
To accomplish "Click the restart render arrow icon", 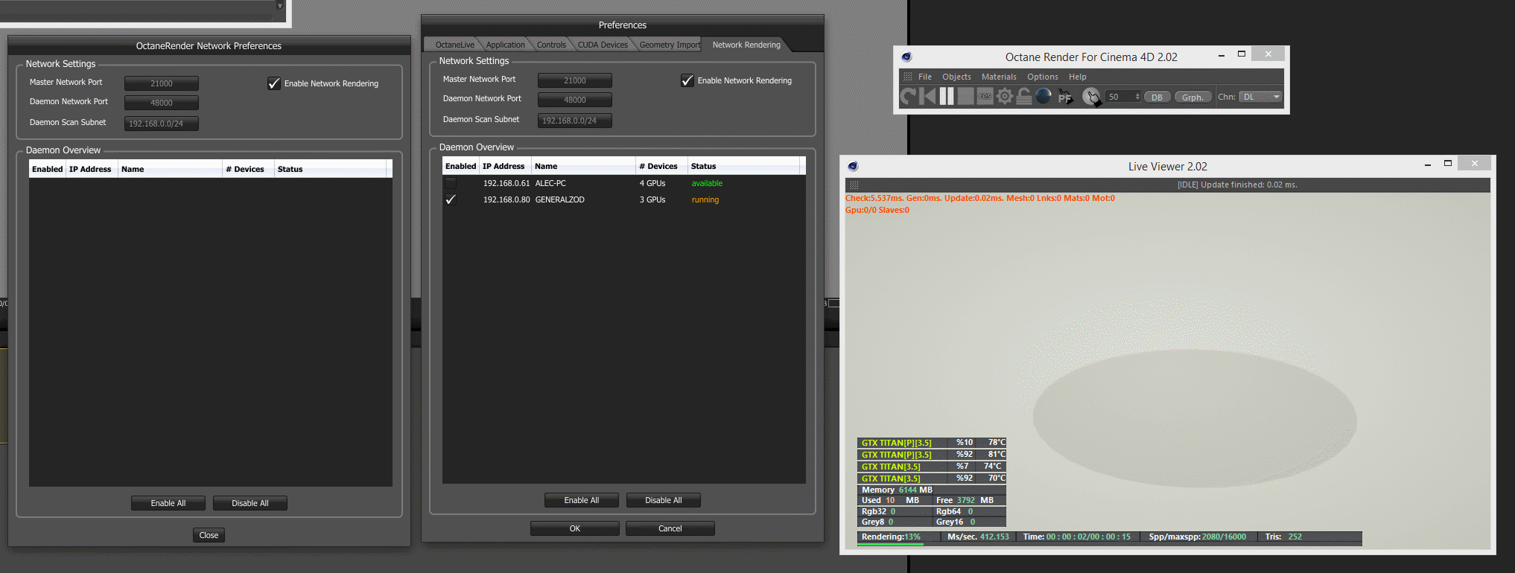I will coord(908,96).
